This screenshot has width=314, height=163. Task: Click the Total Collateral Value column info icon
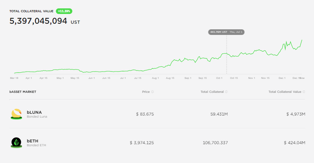coord(304,92)
